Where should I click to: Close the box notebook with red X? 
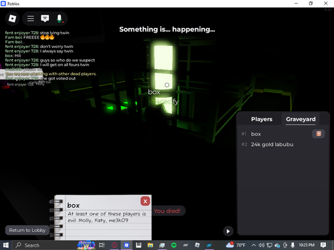coord(145,201)
